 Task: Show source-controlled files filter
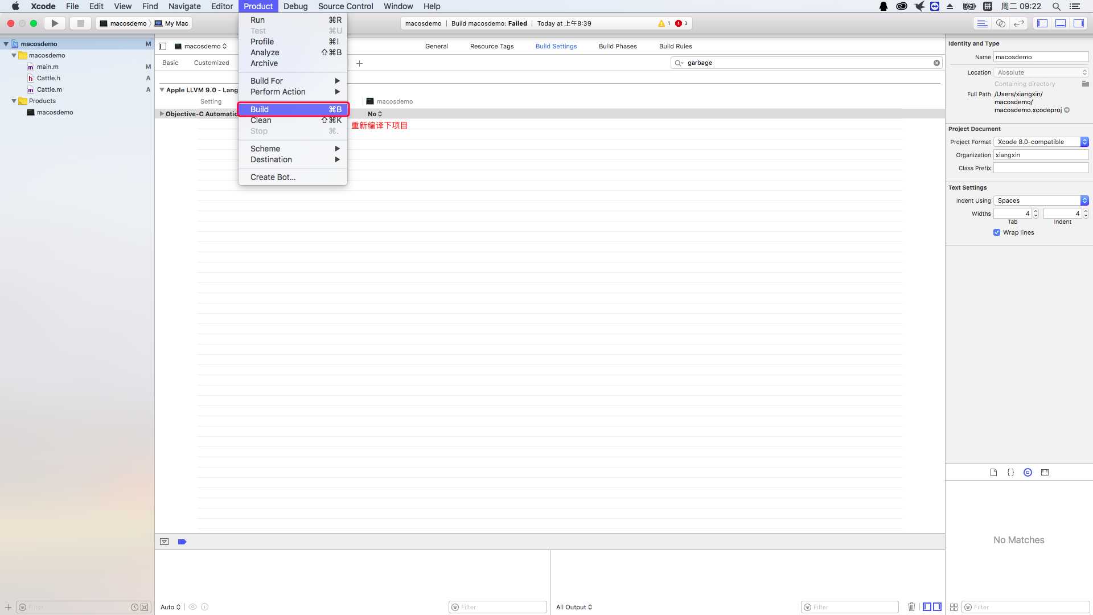coord(144,607)
